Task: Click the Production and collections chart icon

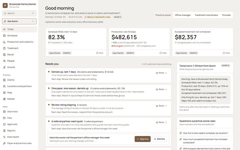Action: (x=4, y=42)
